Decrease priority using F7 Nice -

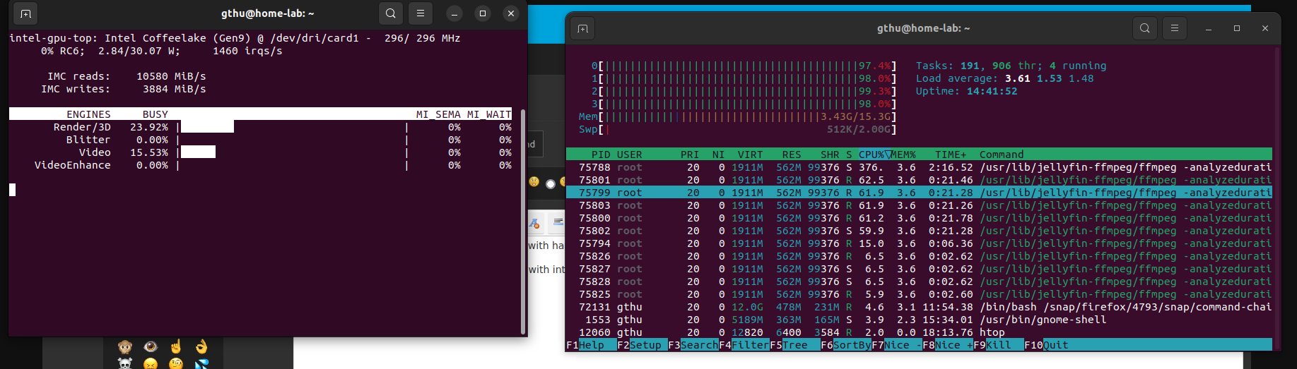pos(896,345)
